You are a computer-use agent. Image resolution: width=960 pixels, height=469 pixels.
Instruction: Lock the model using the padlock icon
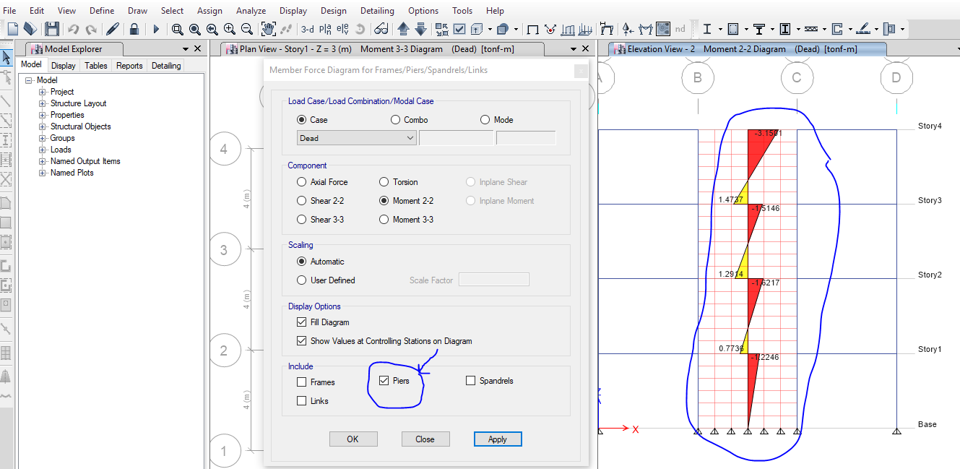click(x=134, y=28)
